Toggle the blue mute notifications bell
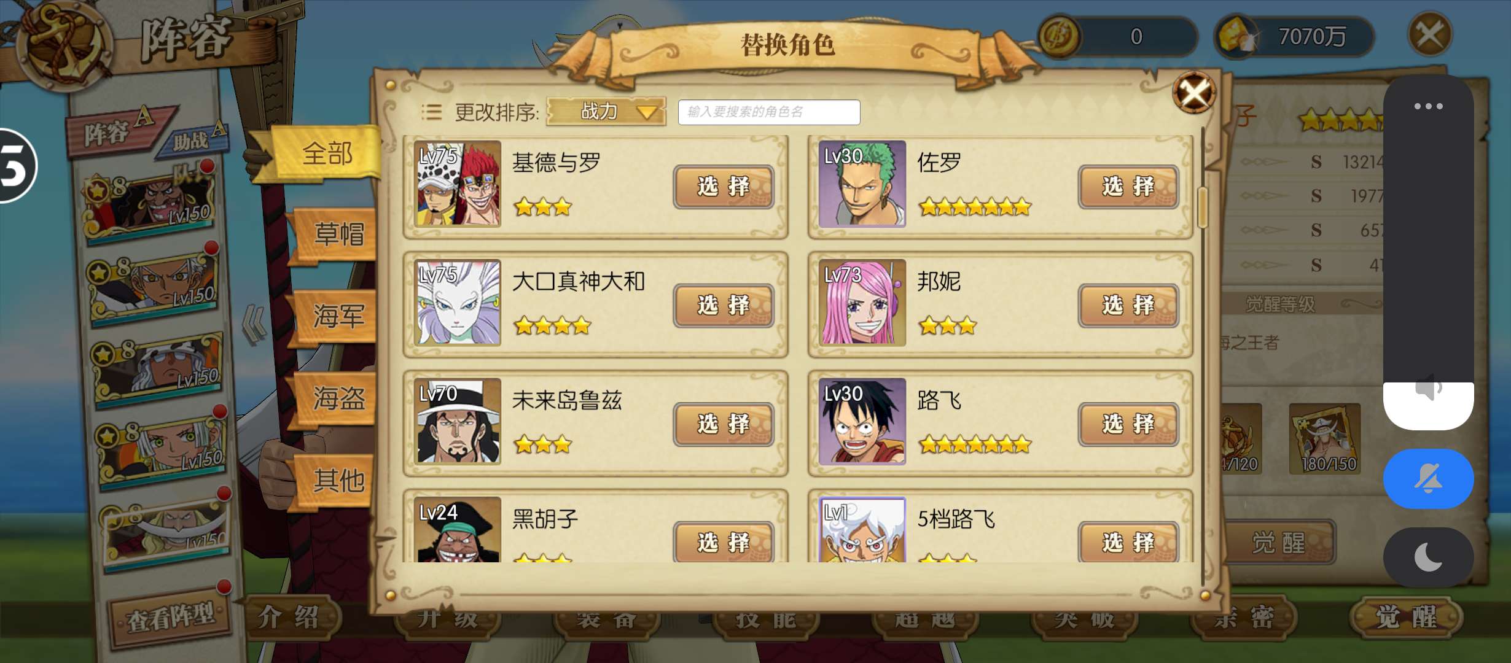 (x=1428, y=479)
